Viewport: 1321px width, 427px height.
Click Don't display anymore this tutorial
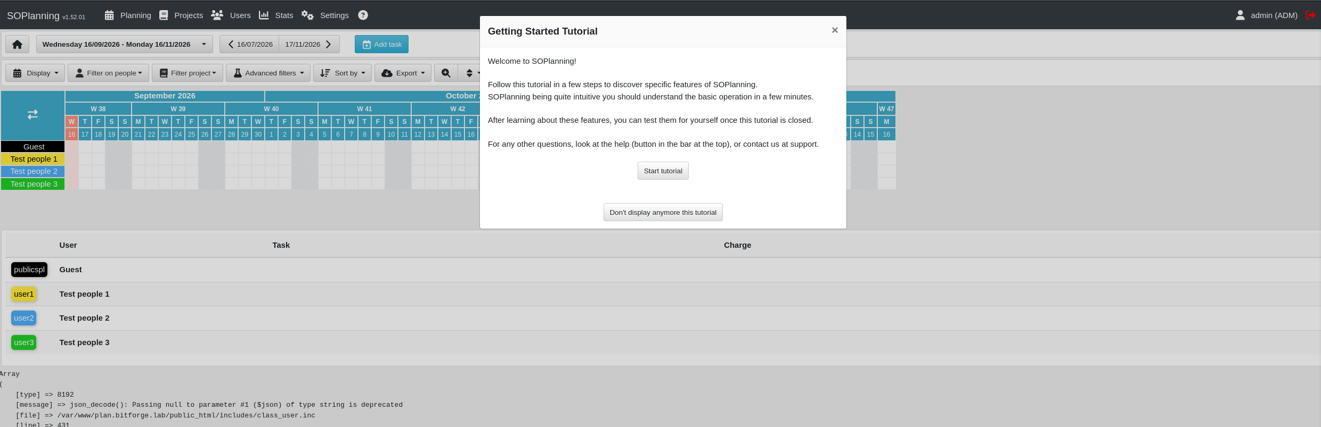click(x=663, y=212)
